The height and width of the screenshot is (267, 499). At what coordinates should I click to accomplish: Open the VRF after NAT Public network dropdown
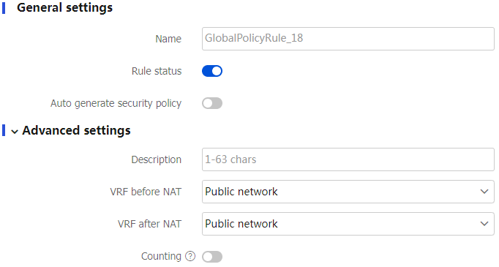tap(348, 224)
